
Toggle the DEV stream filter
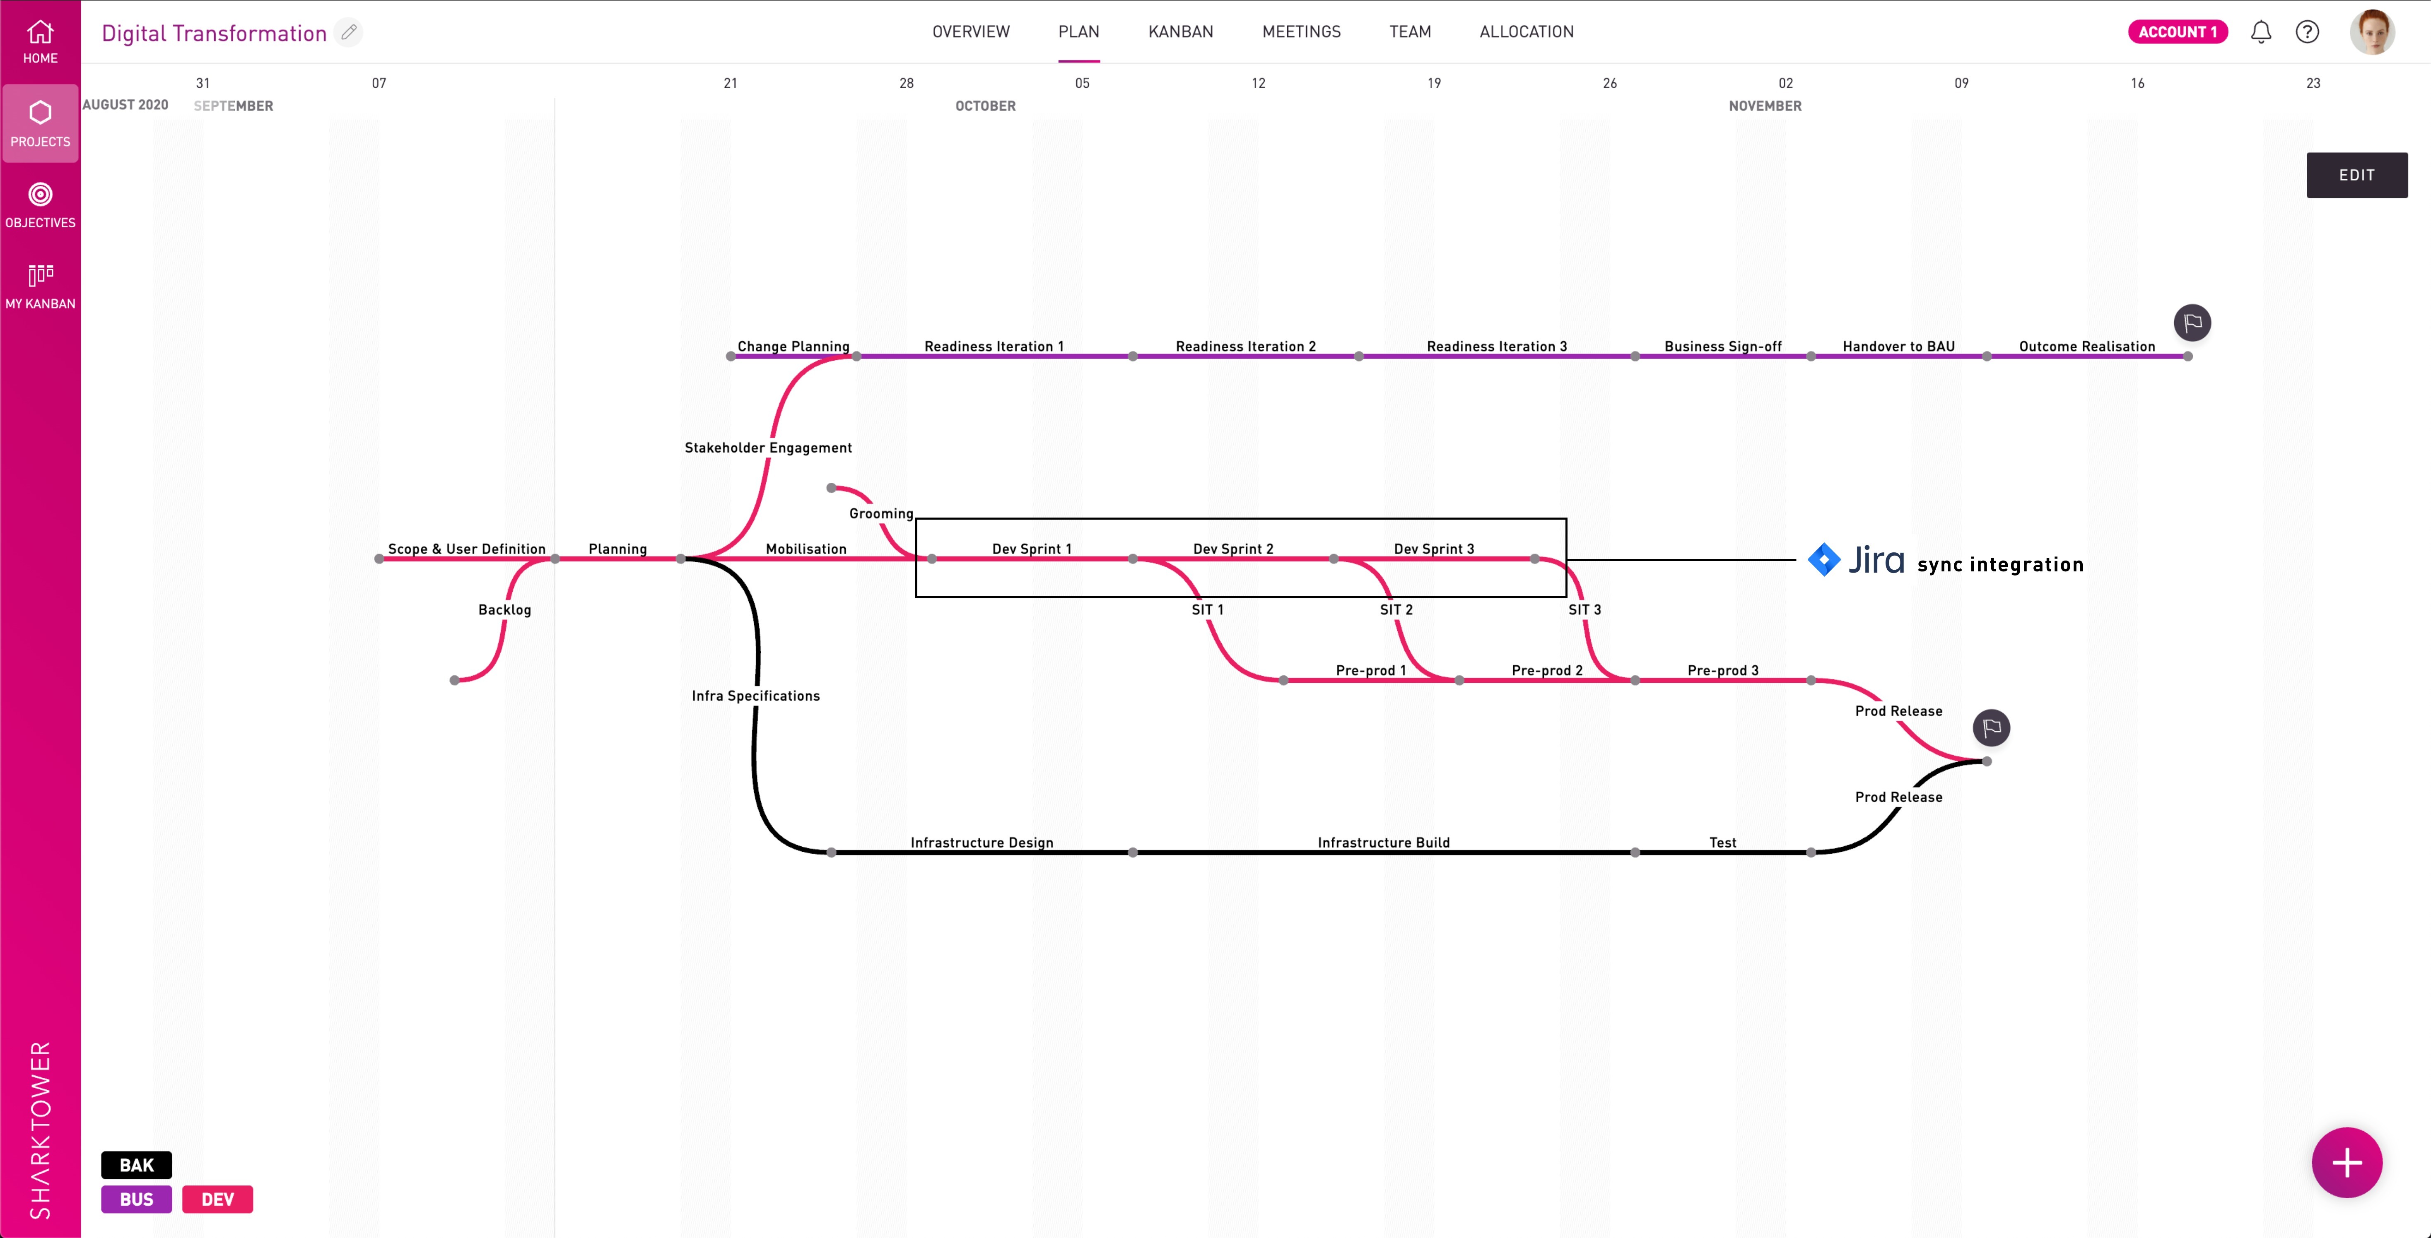click(x=217, y=1199)
